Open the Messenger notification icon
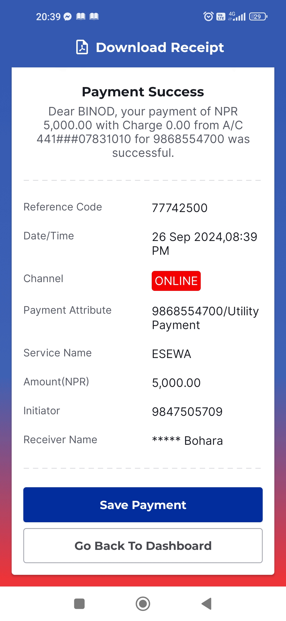This screenshot has height=621, width=286. (x=68, y=17)
